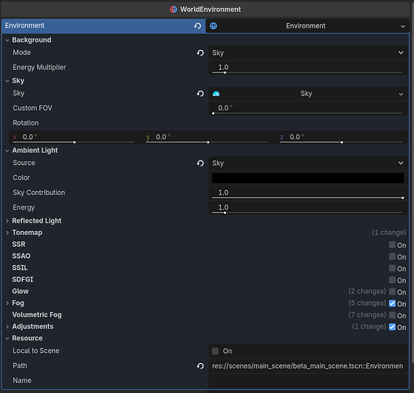Toggle the Local to Scene checkbox
Viewport: 414px width, 393px height.
coord(215,351)
